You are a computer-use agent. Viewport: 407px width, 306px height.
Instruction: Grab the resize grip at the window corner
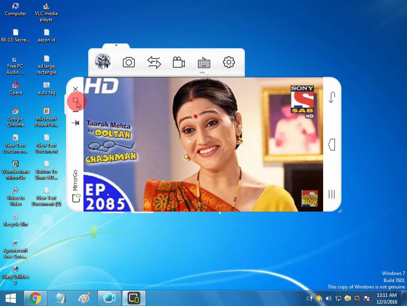point(340,211)
